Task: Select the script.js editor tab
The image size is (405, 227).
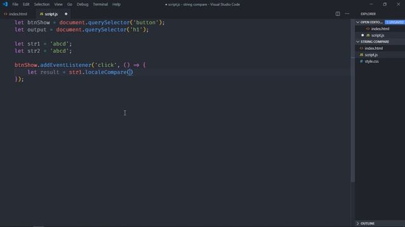Action: pyautogui.click(x=51, y=14)
